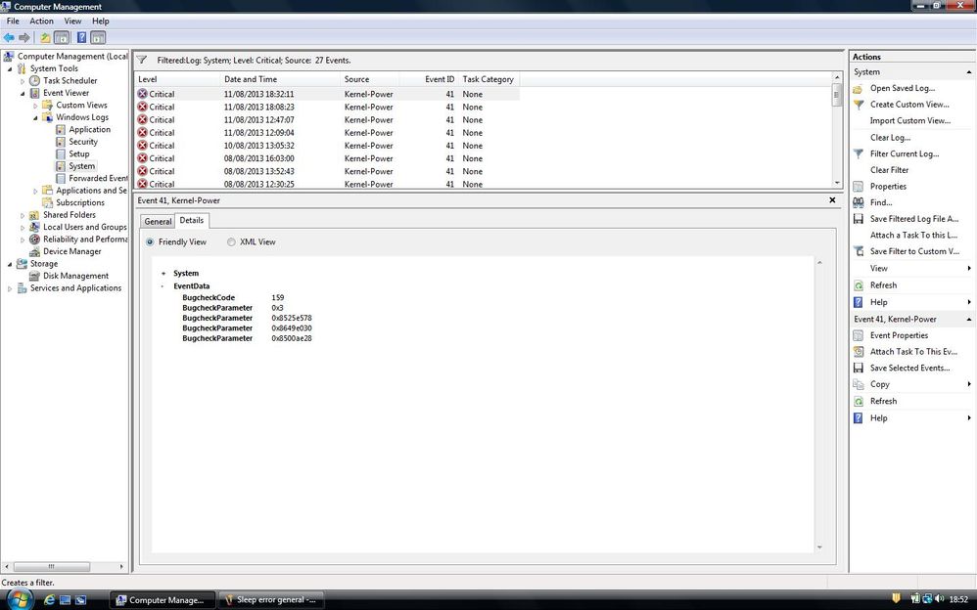The image size is (977, 610).
Task: Expand the Task Scheduler tree node
Action: point(23,81)
